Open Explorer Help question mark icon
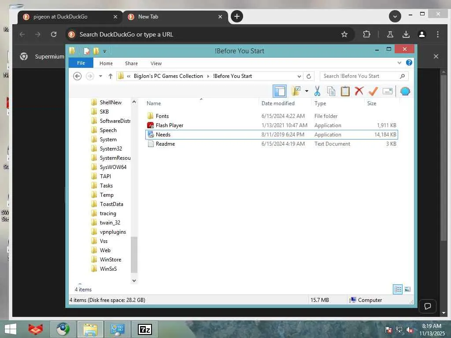 tap(409, 62)
